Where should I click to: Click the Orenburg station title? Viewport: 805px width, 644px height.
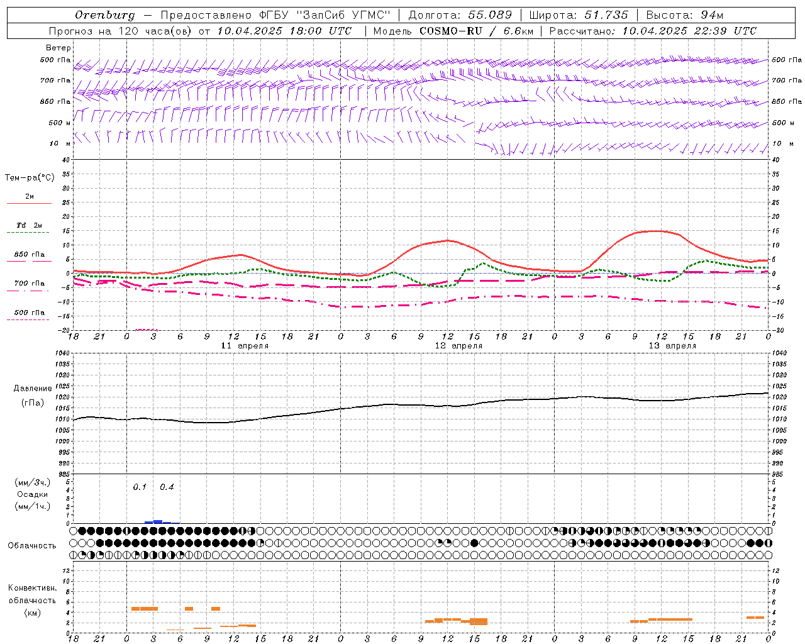point(104,15)
